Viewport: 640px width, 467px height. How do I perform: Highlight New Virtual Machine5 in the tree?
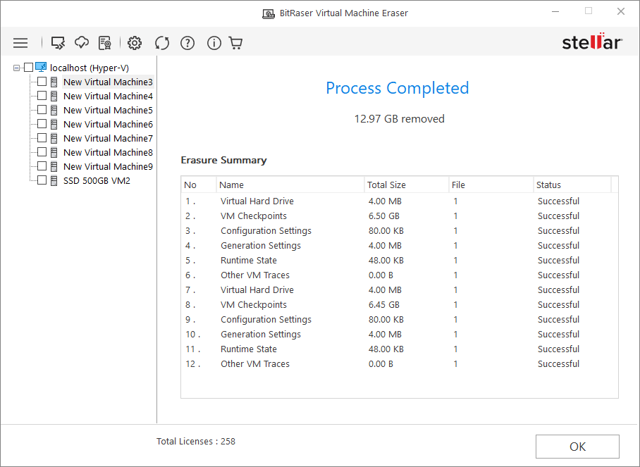point(108,110)
